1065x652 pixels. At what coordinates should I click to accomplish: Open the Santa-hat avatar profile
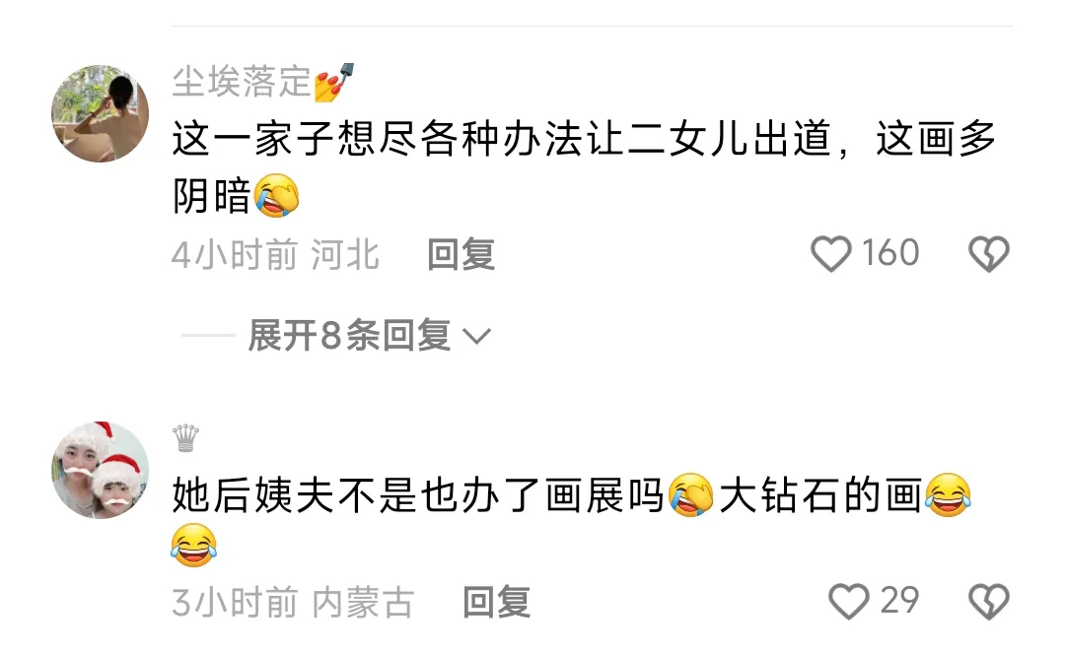pos(101,470)
